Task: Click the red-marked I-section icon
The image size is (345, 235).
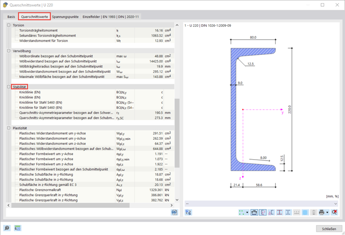Action: pos(280,212)
